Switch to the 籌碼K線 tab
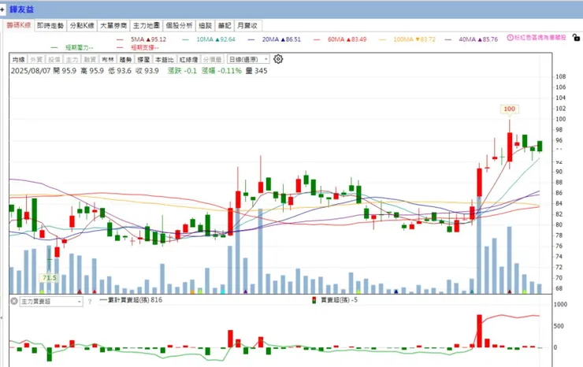583x367 pixels. pos(19,25)
